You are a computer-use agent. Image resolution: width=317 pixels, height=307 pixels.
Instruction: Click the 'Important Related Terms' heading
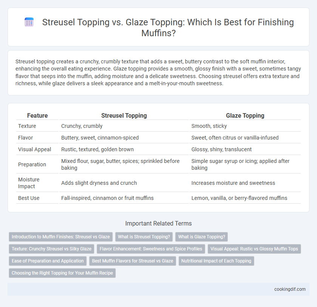click(x=158, y=223)
